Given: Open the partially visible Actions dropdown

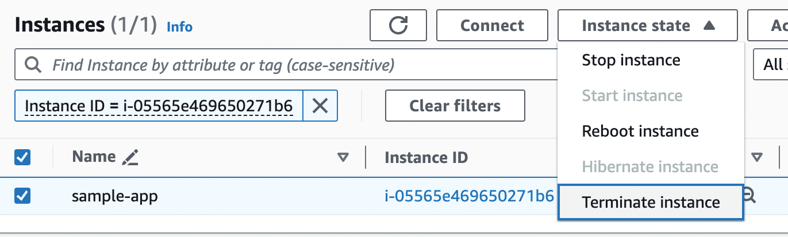Looking at the screenshot, I should [x=768, y=25].
